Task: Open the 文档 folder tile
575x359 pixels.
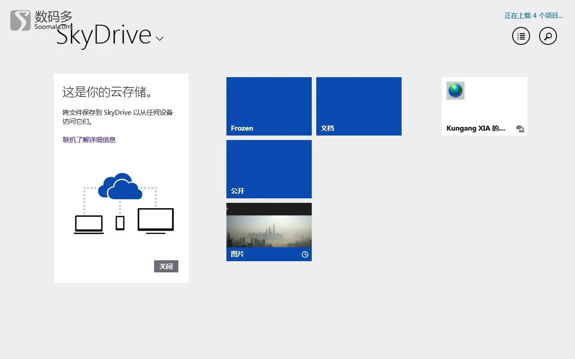Action: point(359,106)
